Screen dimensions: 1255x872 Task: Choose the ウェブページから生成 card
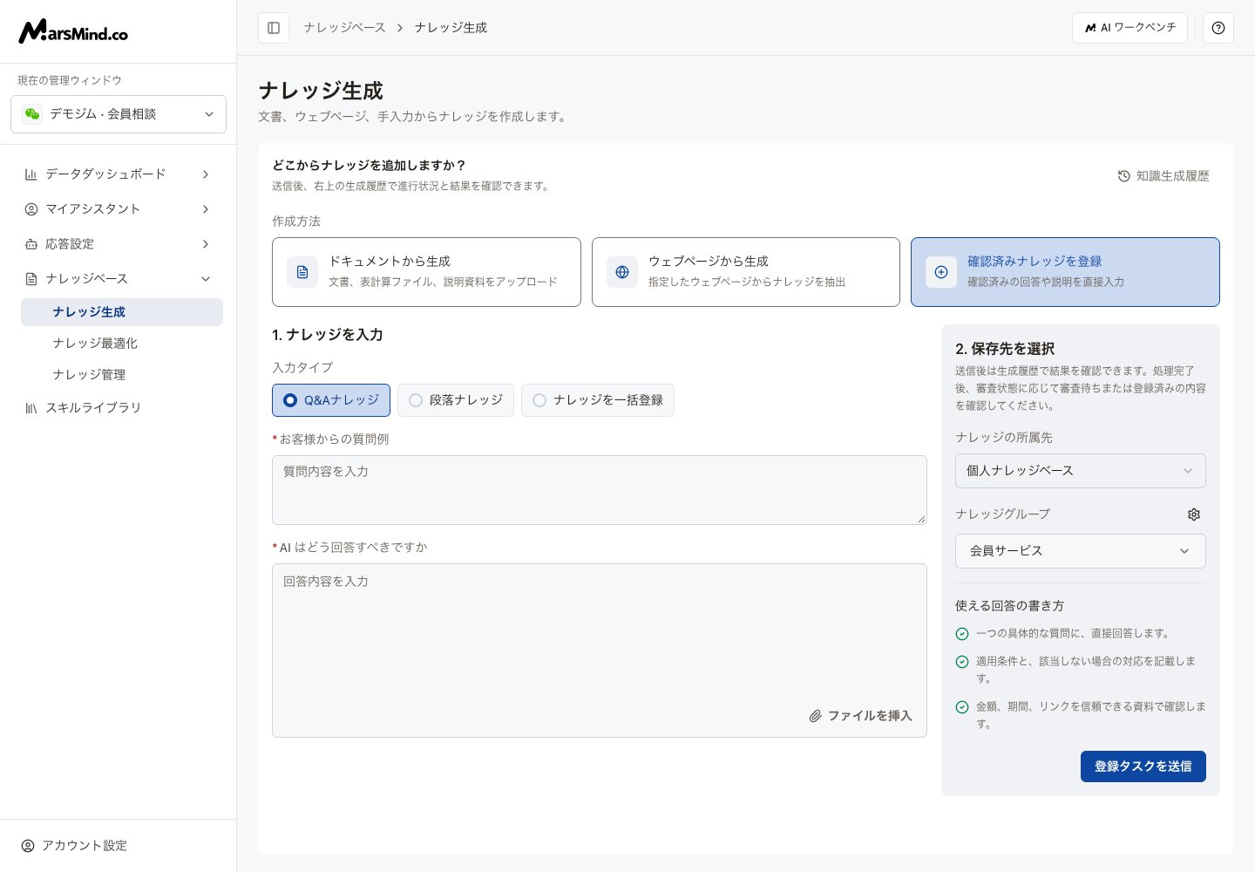coord(746,272)
